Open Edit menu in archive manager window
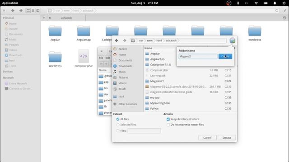The height and width of the screenshot is (162, 289). [x=107, y=58]
